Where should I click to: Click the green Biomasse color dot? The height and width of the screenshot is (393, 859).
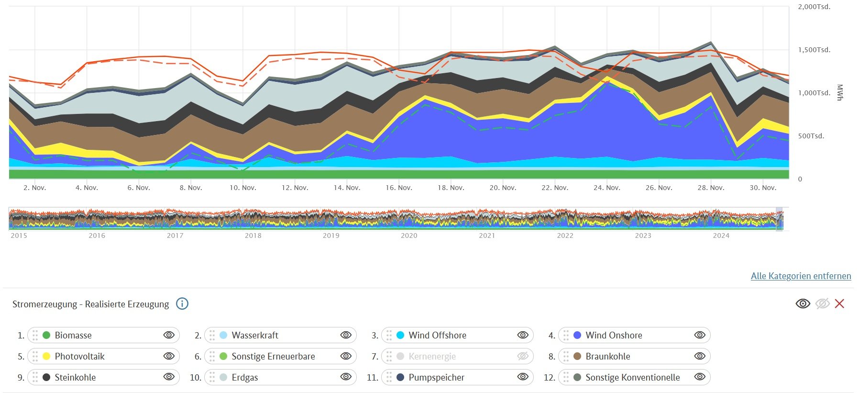coord(46,335)
